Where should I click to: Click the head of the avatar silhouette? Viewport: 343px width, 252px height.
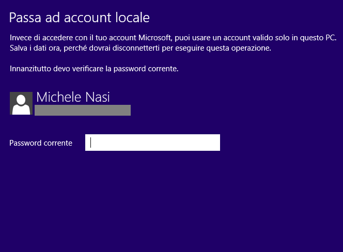[21, 100]
